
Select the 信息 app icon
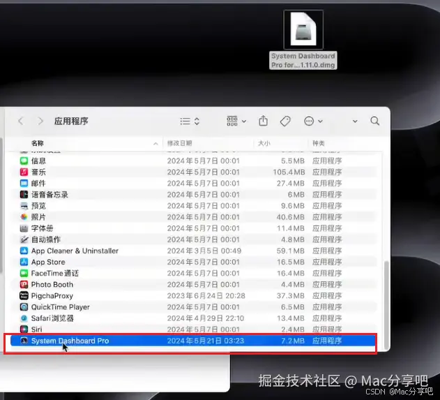24,161
